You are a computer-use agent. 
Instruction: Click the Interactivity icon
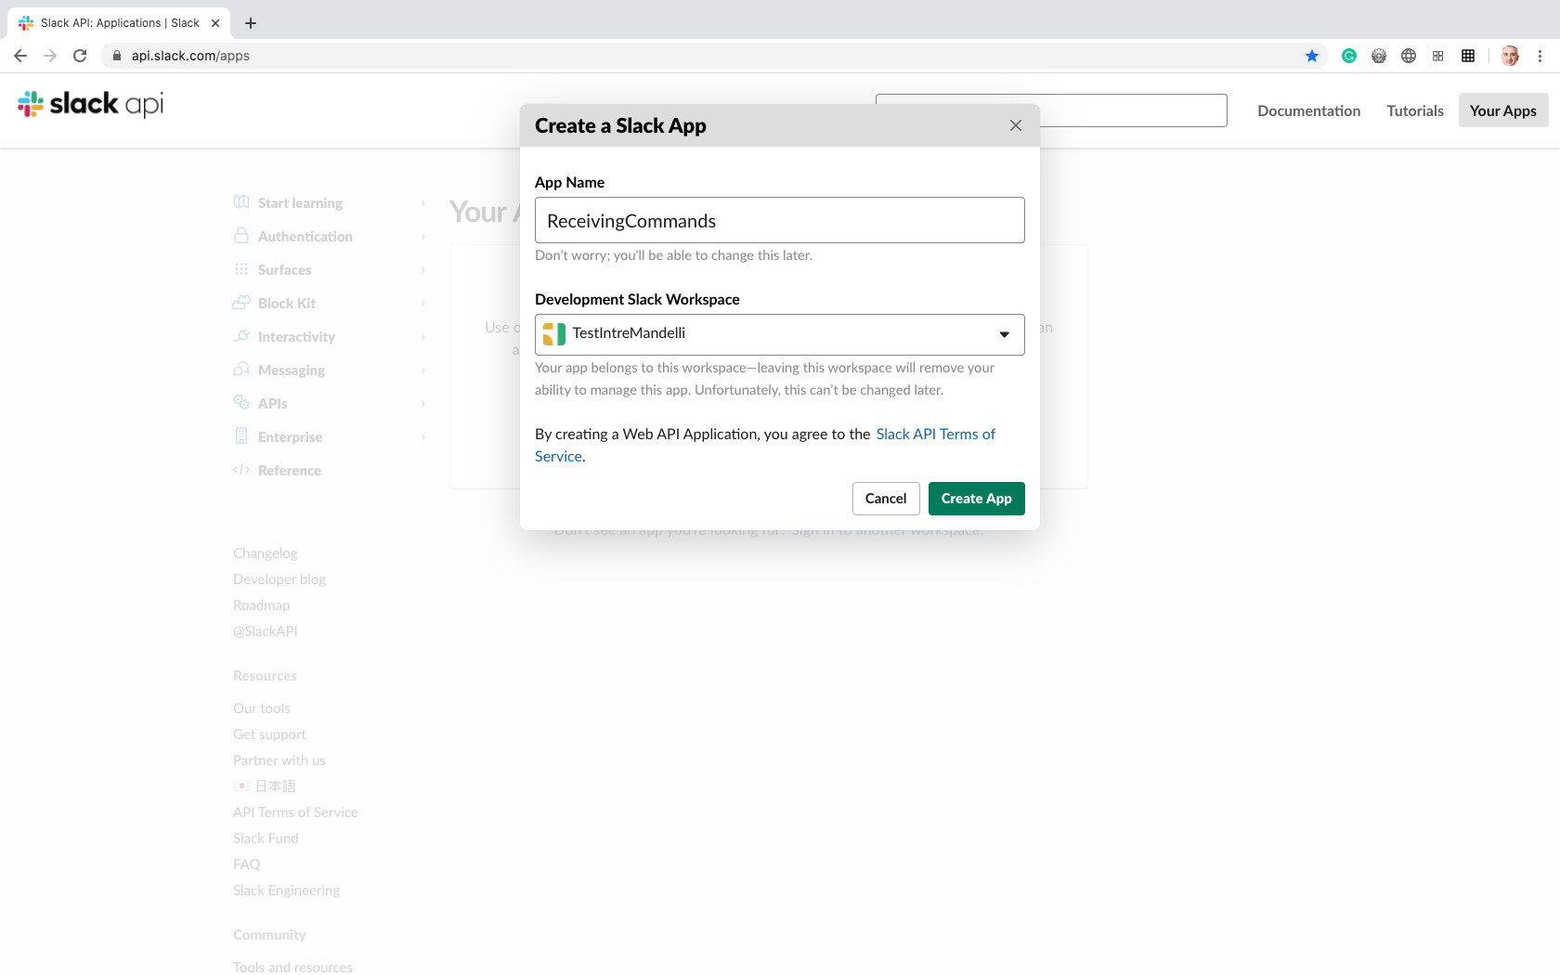pyautogui.click(x=241, y=336)
